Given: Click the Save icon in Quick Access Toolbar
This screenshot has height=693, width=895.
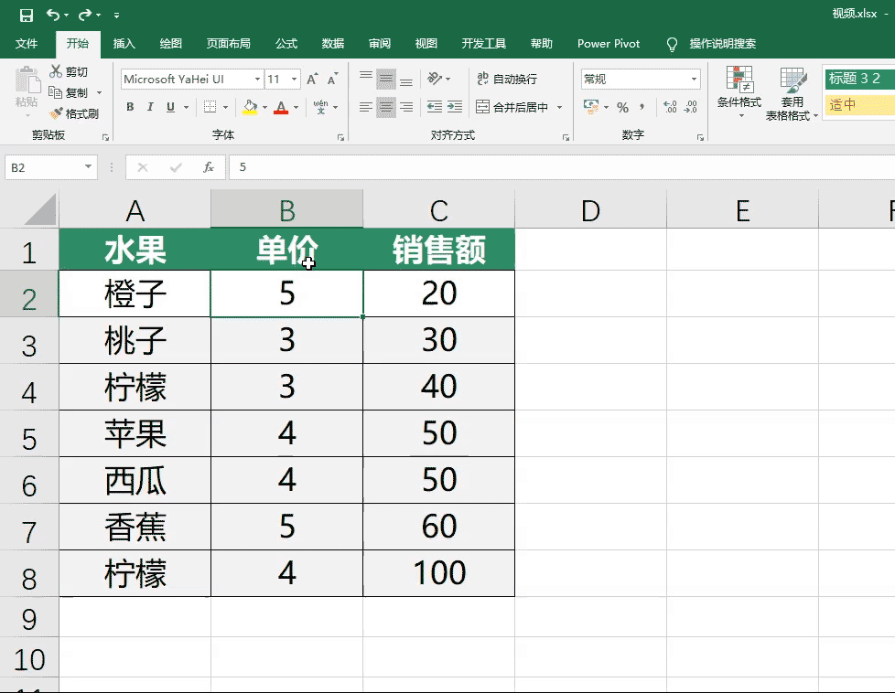Looking at the screenshot, I should 25,15.
